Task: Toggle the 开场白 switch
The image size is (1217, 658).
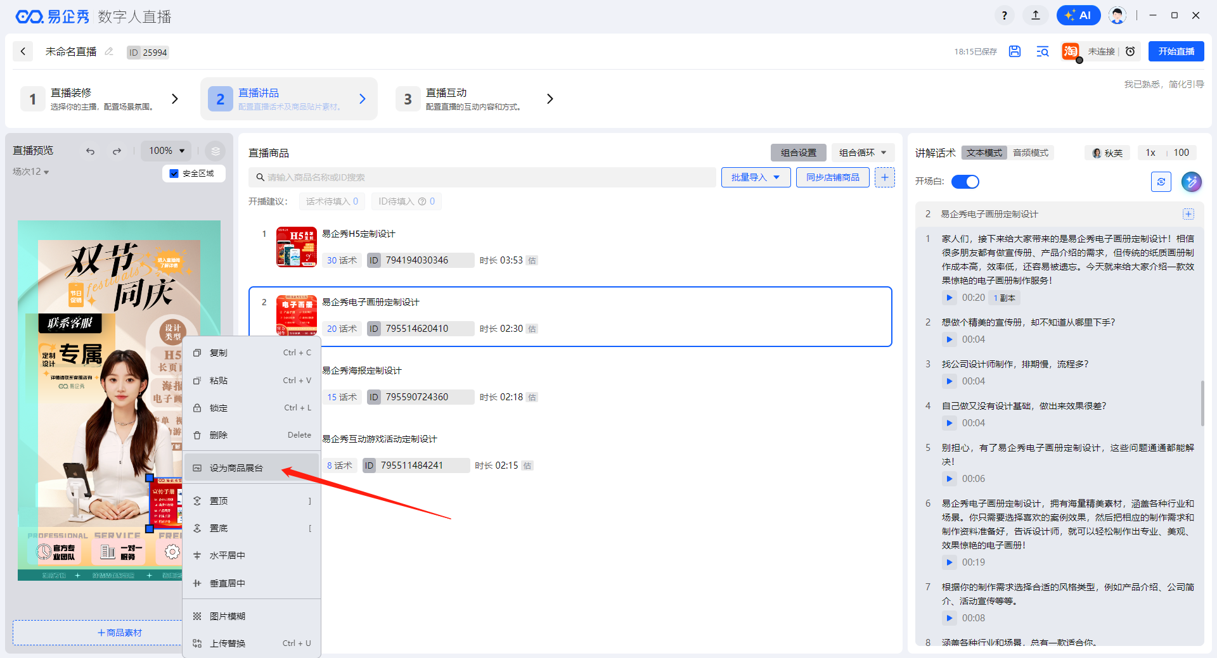Action: (965, 182)
